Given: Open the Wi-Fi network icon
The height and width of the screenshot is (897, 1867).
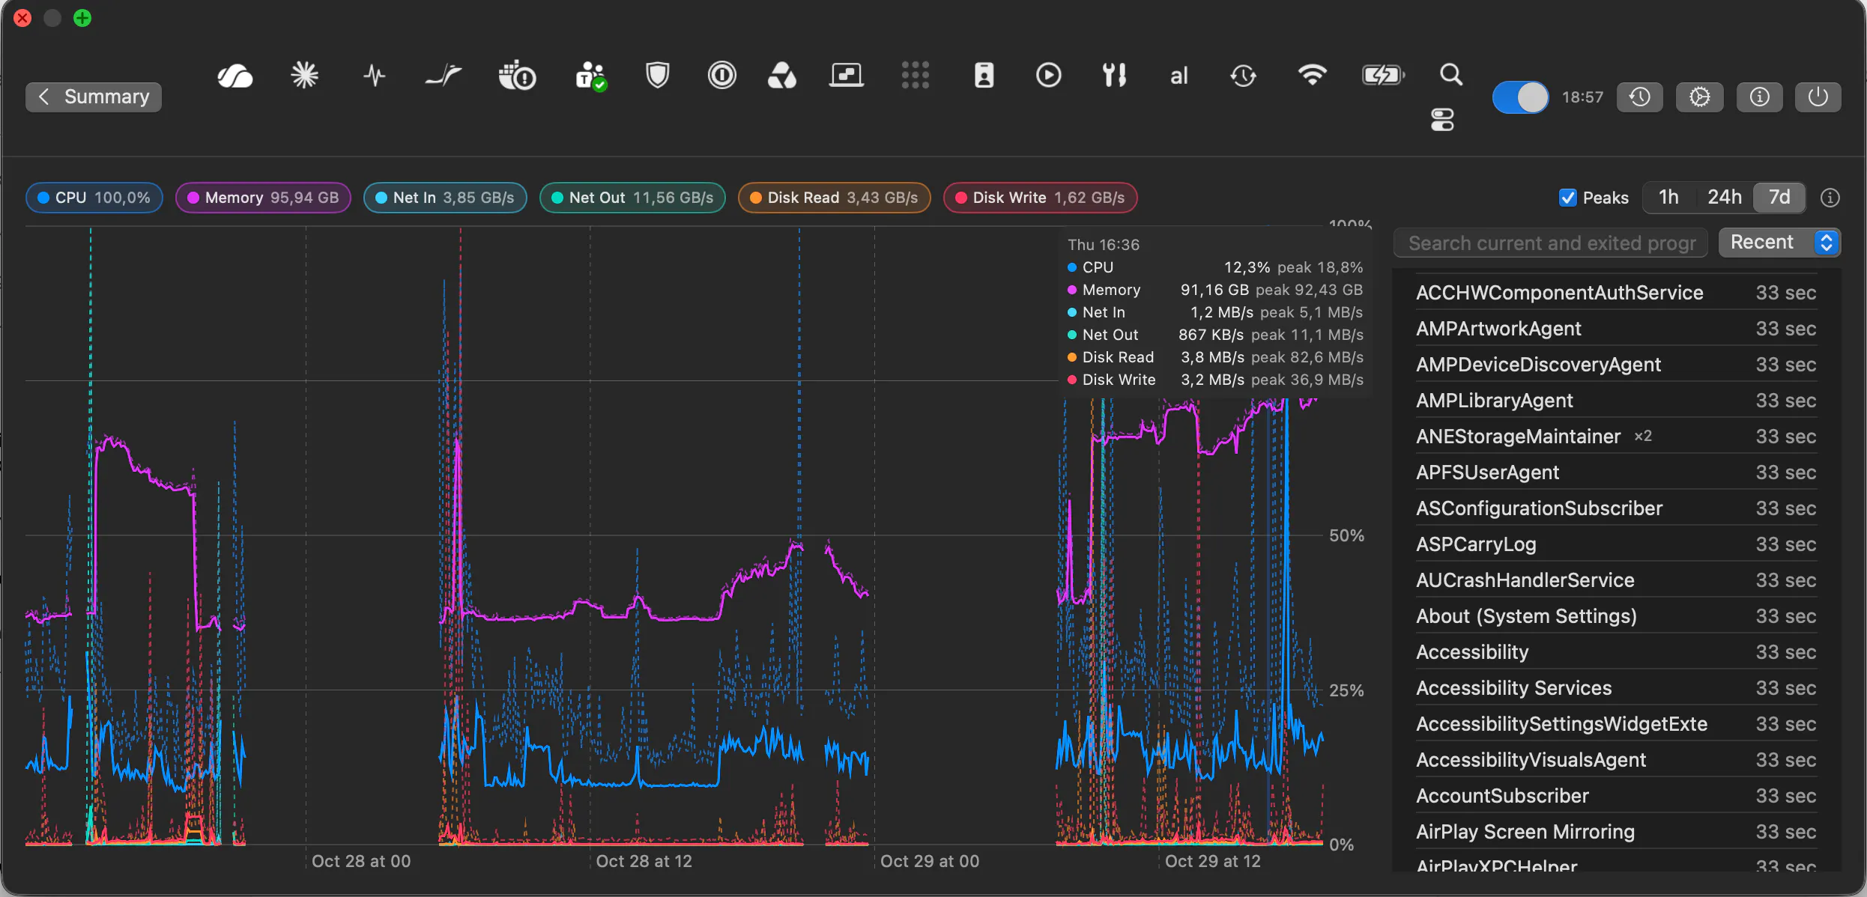Looking at the screenshot, I should (x=1312, y=75).
